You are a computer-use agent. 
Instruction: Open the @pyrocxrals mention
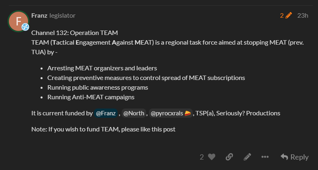point(171,113)
